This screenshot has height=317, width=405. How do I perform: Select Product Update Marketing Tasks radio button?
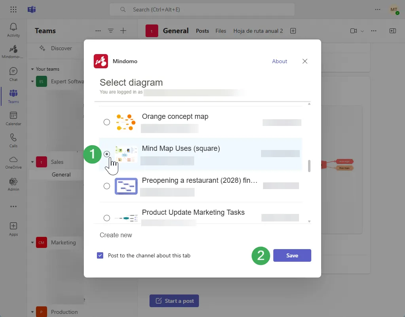coord(107,218)
